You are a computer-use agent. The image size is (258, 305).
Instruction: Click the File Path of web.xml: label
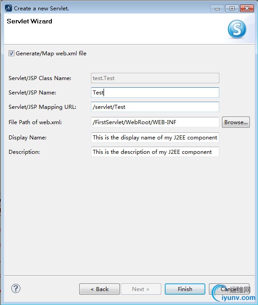pos(35,122)
